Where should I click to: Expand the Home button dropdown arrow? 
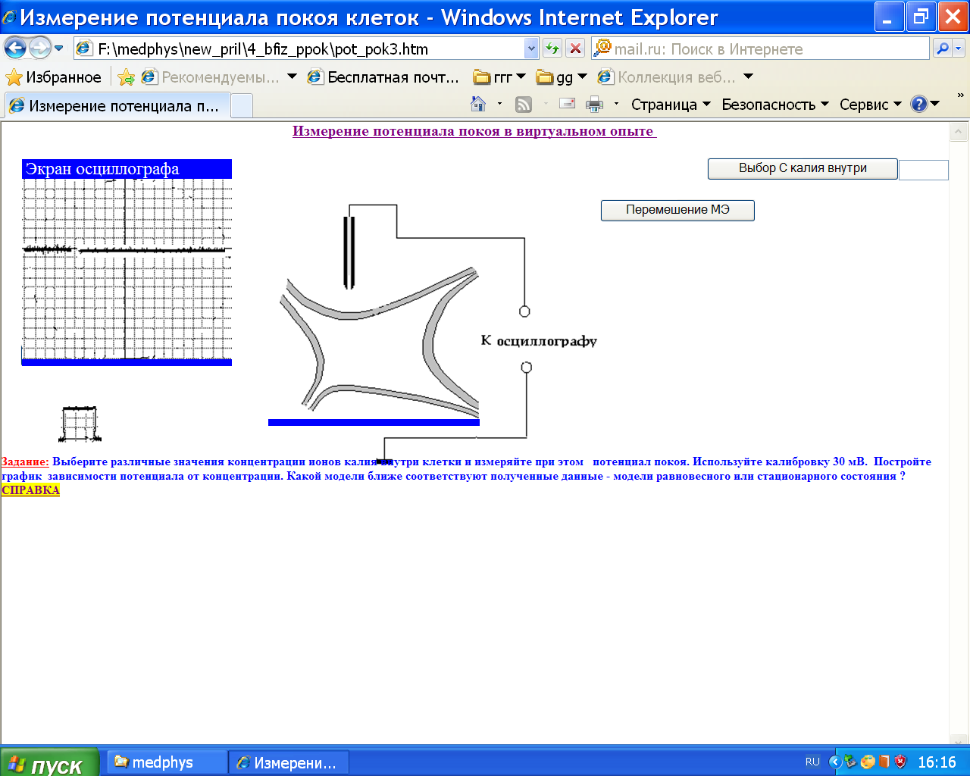pos(499,104)
